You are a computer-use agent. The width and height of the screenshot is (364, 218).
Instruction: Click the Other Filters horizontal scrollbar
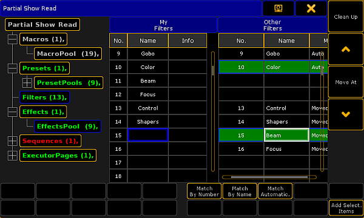[269, 177]
